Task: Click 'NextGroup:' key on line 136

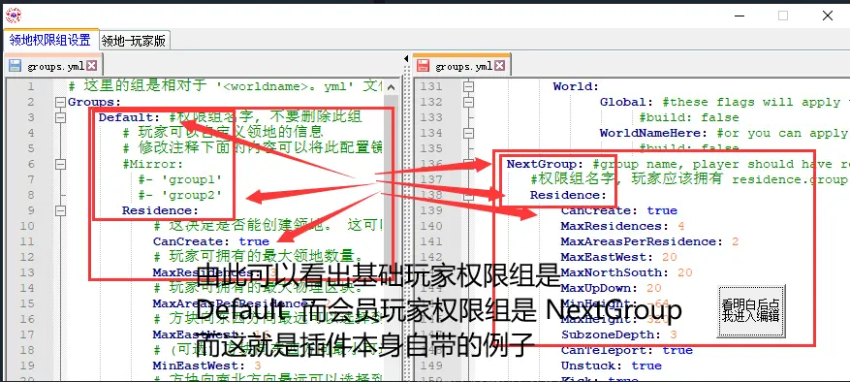Action: 546,164
